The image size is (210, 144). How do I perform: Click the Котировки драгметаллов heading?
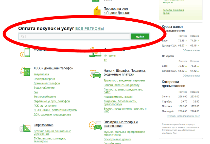173,84
